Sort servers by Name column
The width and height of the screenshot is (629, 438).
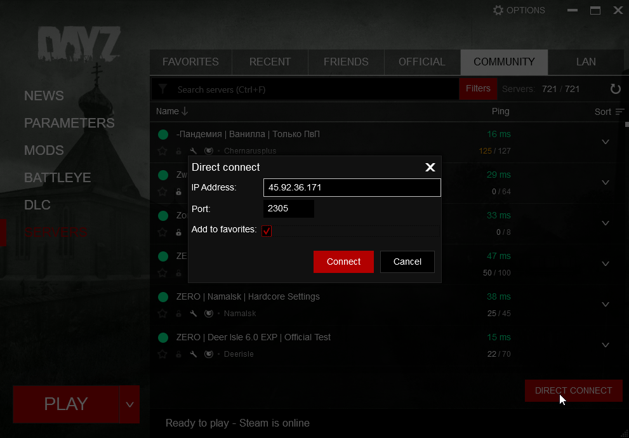(172, 111)
